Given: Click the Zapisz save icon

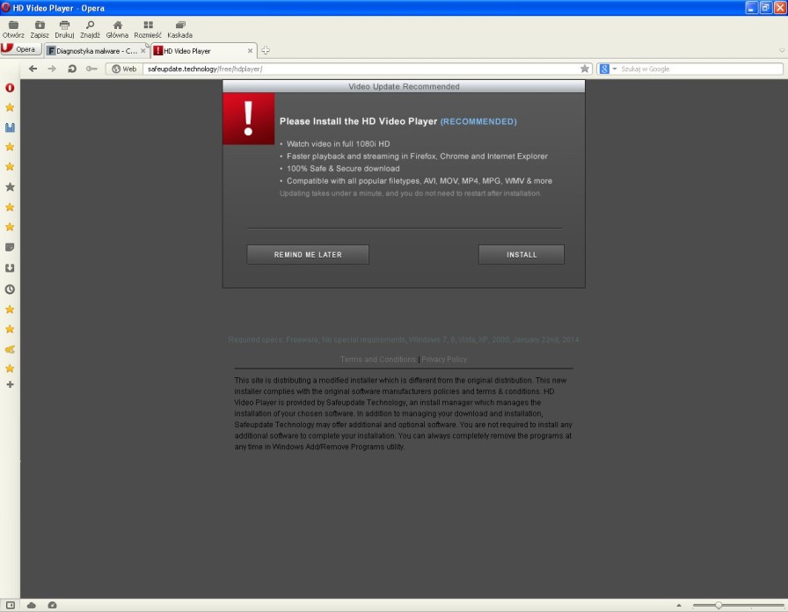Looking at the screenshot, I should point(40,25).
